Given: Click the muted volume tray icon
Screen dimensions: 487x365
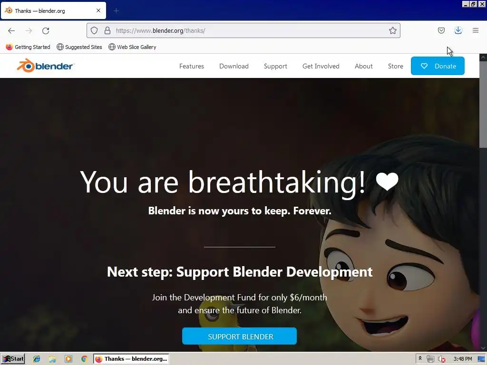Looking at the screenshot, I should coord(441,359).
